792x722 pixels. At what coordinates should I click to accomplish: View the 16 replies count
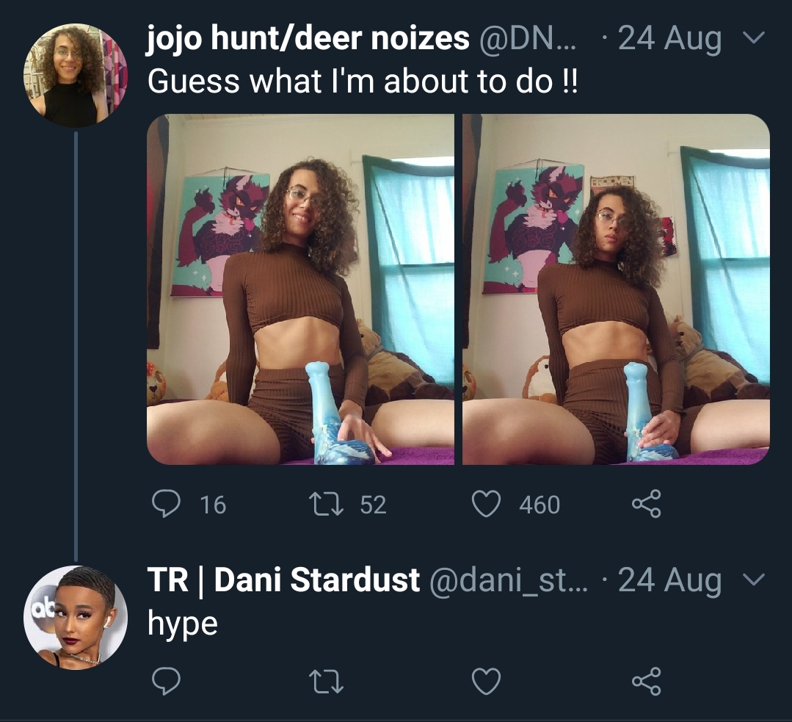(213, 505)
